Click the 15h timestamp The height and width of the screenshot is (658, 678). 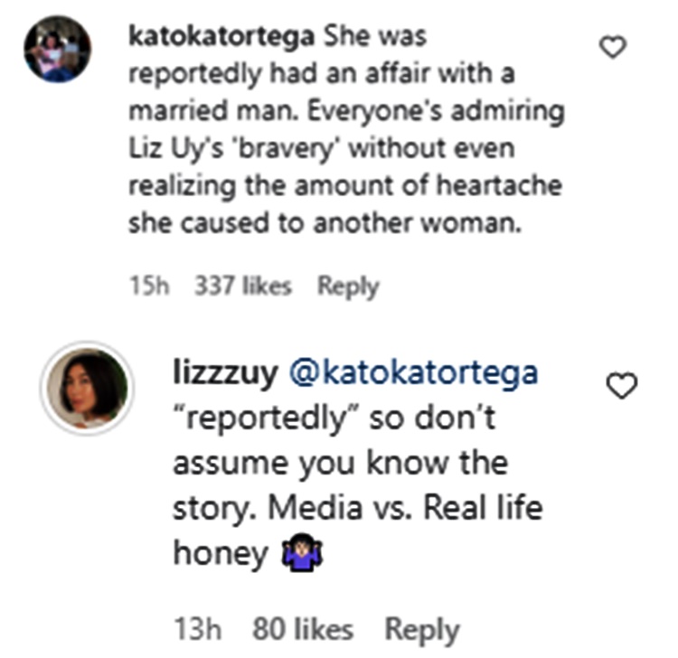point(150,287)
